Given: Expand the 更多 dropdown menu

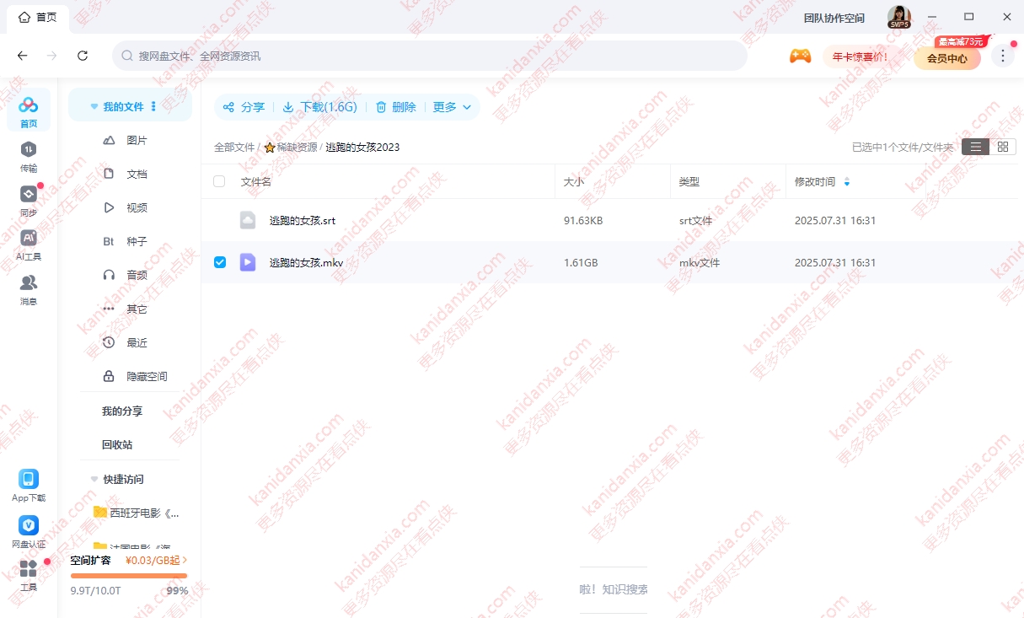Looking at the screenshot, I should tap(452, 107).
